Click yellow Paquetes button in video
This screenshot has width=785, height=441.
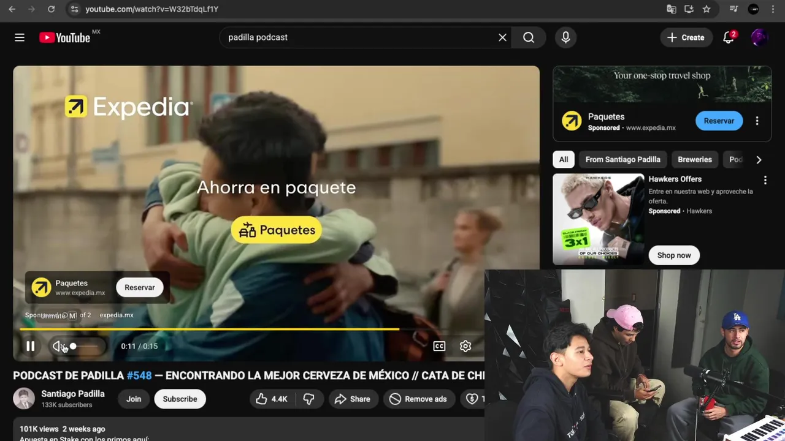[277, 230]
